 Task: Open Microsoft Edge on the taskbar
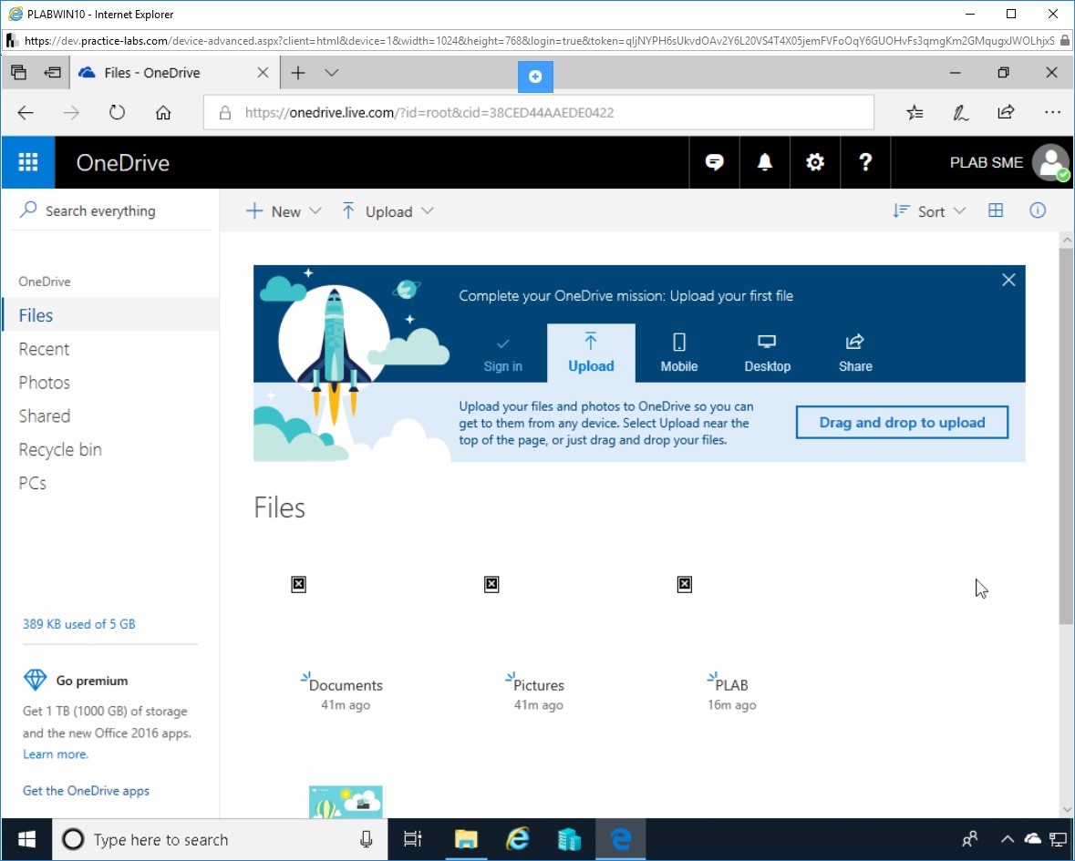pos(620,839)
